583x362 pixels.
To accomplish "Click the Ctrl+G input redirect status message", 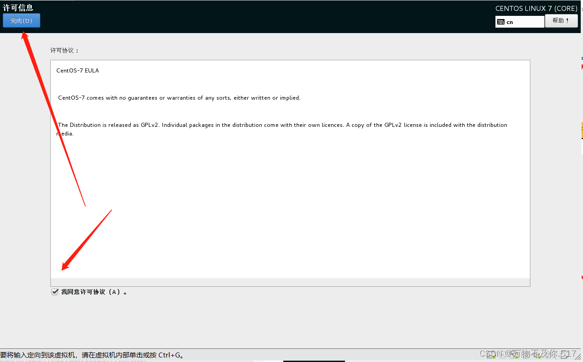I will 92,355.
